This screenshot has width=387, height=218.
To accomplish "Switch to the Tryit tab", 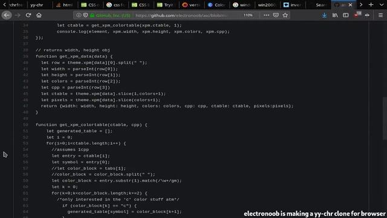I will point(166,5).
